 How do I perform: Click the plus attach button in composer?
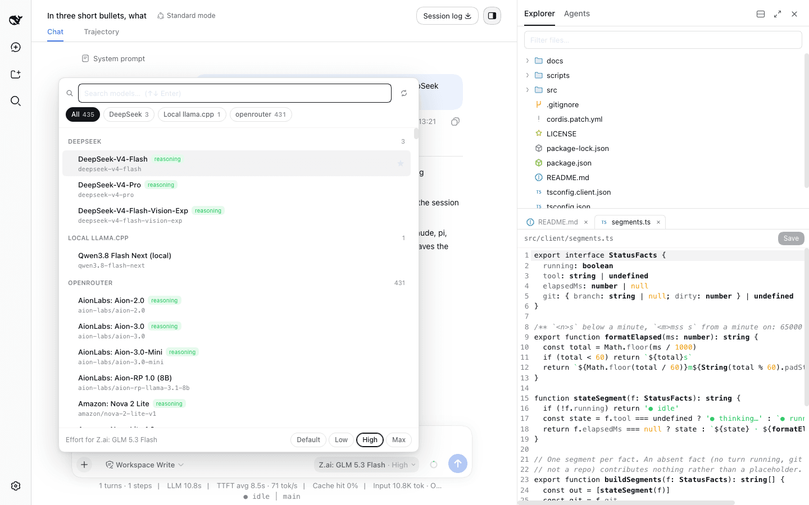tap(84, 464)
